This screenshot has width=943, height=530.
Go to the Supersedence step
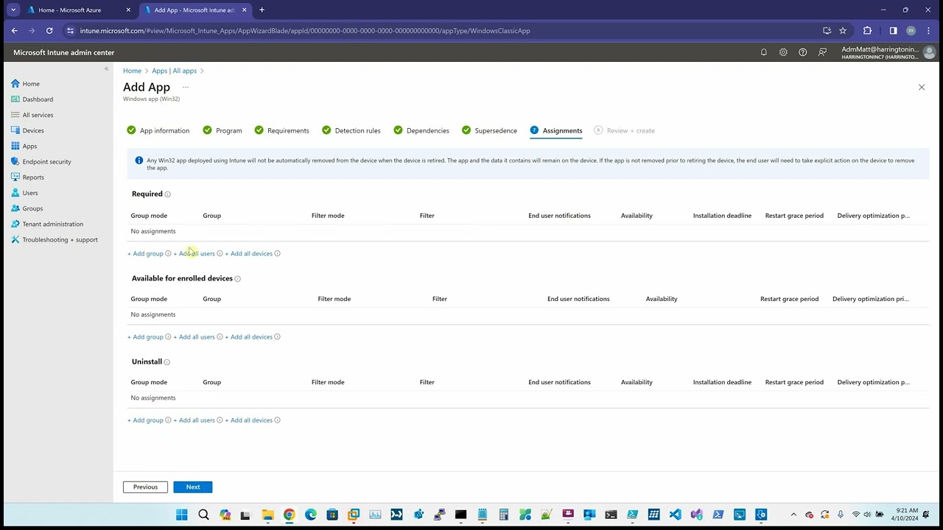tap(490, 131)
